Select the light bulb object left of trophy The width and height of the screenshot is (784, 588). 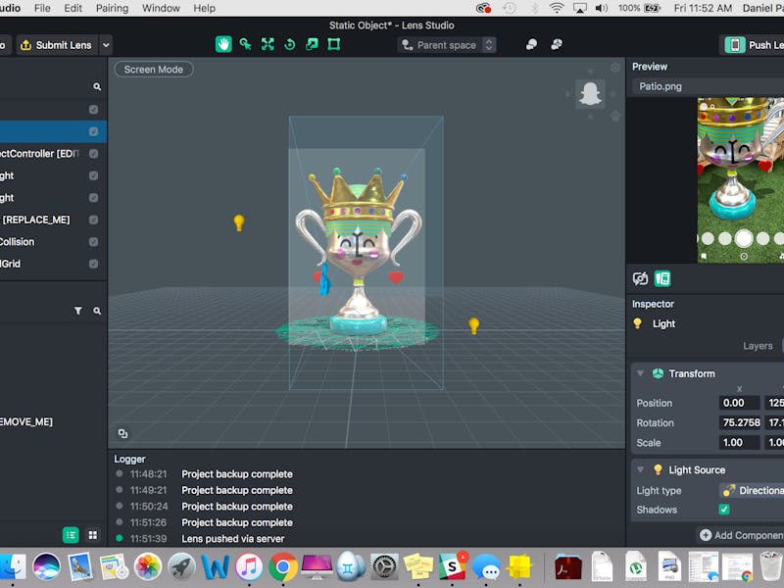point(238,222)
